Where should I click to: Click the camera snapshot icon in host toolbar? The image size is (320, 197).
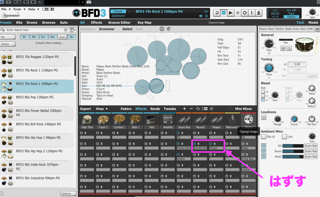click(x=89, y=2)
